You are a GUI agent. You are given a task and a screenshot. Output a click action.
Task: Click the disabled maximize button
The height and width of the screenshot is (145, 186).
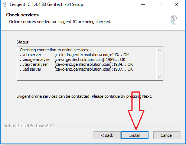[160, 4]
